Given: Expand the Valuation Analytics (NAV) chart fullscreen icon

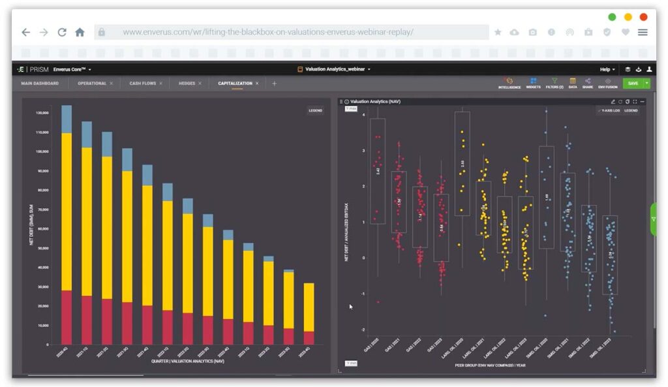Looking at the screenshot, I should point(634,102).
